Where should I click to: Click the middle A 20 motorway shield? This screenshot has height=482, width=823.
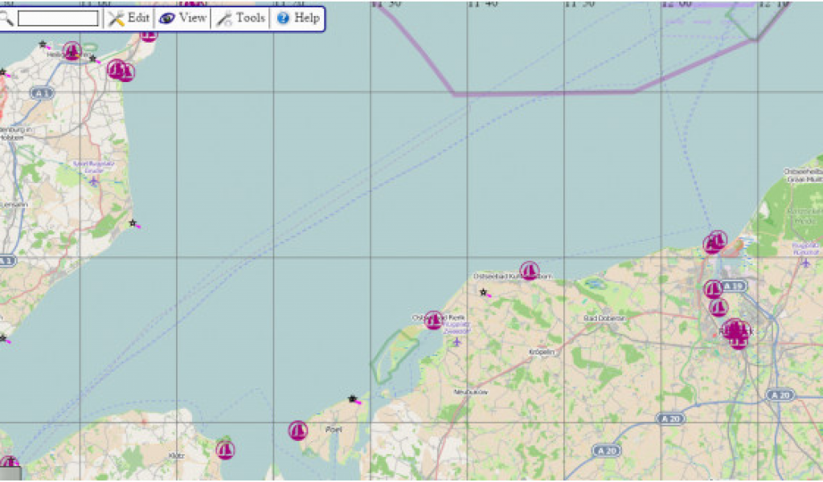671,419
